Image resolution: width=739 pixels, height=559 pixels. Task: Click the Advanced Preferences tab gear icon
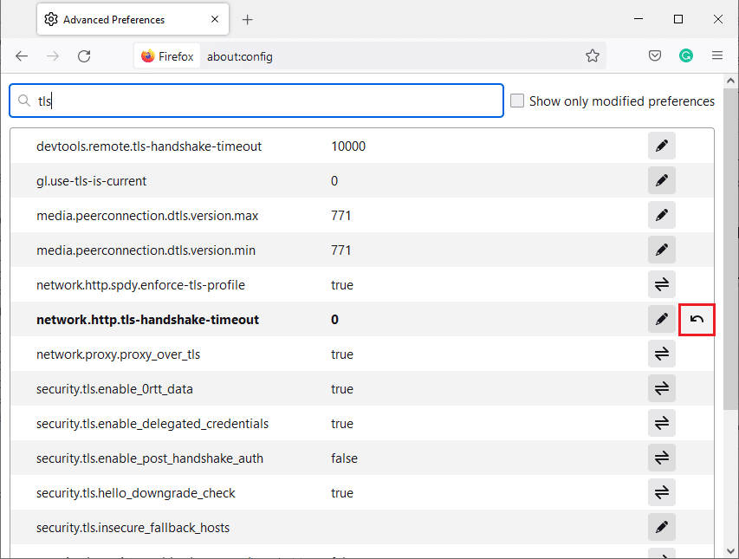click(x=51, y=19)
